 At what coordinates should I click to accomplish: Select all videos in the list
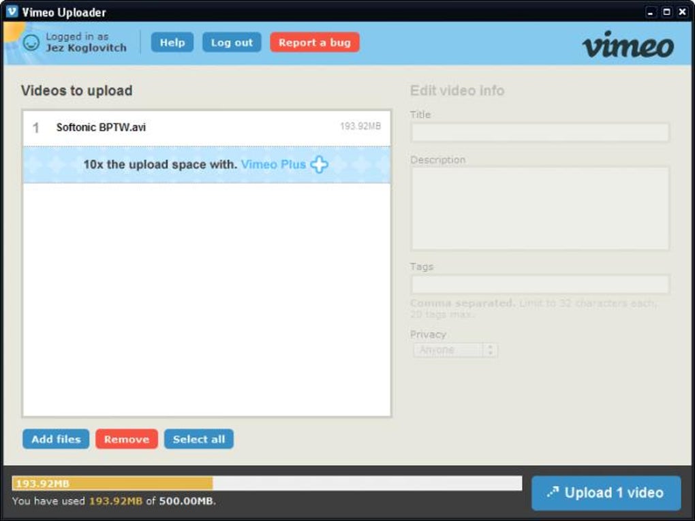(x=199, y=439)
